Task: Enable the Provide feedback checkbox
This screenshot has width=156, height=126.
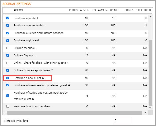Action: pyautogui.click(x=7, y=48)
